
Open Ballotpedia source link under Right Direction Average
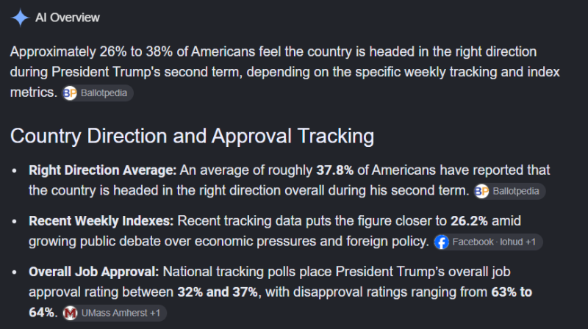coord(509,191)
